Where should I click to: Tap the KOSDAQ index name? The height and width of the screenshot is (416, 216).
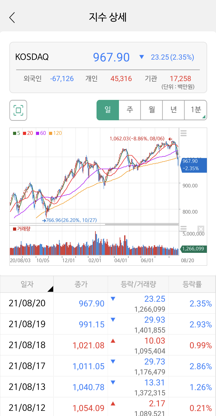tap(32, 57)
